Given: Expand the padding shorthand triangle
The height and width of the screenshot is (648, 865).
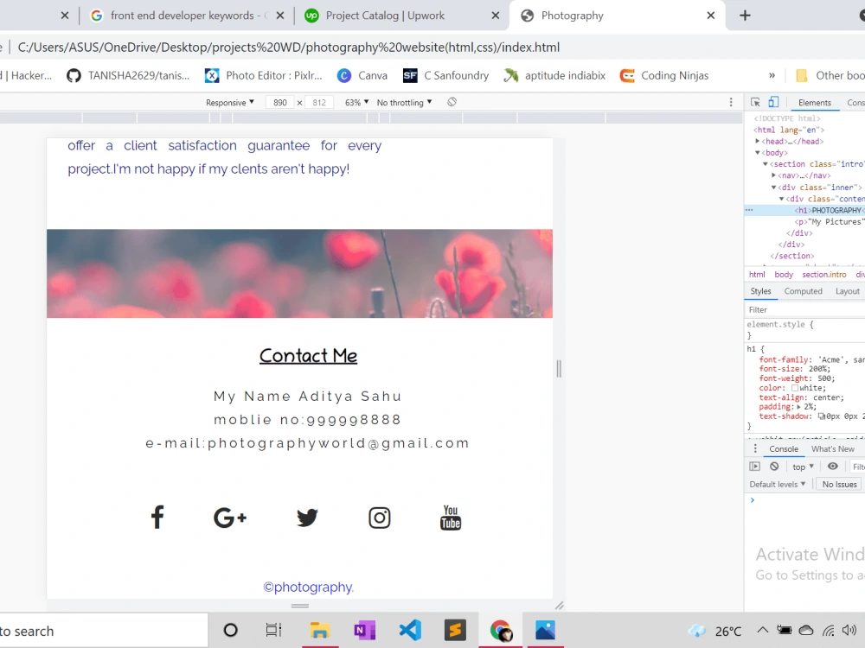Looking at the screenshot, I should pyautogui.click(x=798, y=407).
